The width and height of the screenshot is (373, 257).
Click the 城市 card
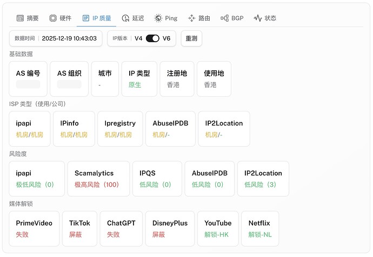tap(105, 79)
